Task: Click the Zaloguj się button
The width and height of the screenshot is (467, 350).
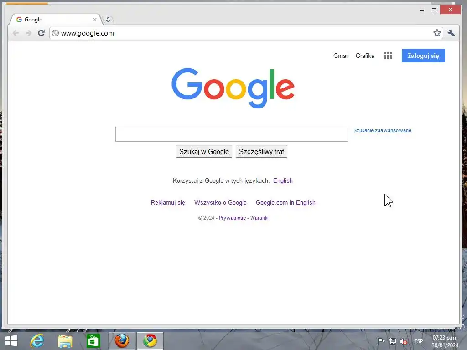Action: (x=423, y=56)
